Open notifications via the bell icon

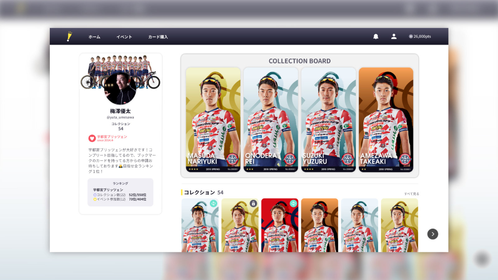click(x=376, y=37)
